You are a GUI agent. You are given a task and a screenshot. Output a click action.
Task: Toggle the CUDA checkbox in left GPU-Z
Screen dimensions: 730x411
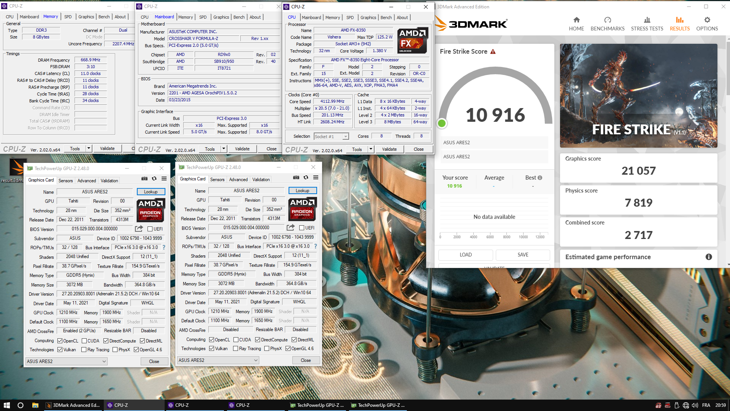coord(84,341)
